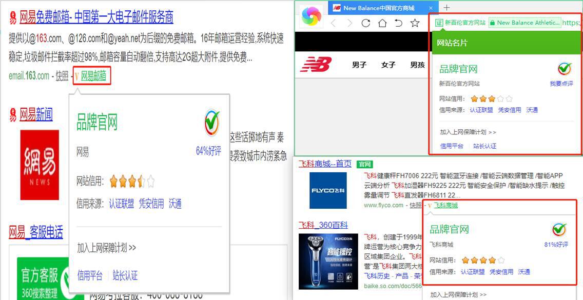The height and width of the screenshot is (300, 583).
Task: Open the 网易免费邮箱 search result title
Action: click(96, 17)
